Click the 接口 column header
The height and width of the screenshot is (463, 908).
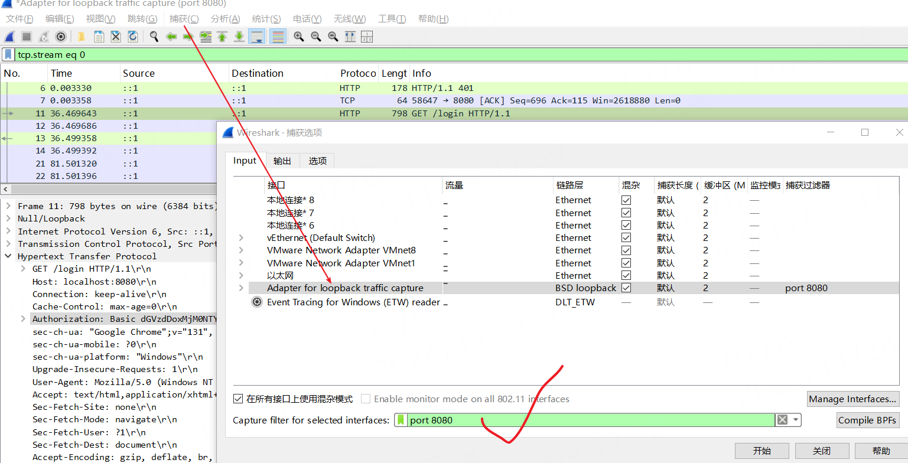pos(353,185)
